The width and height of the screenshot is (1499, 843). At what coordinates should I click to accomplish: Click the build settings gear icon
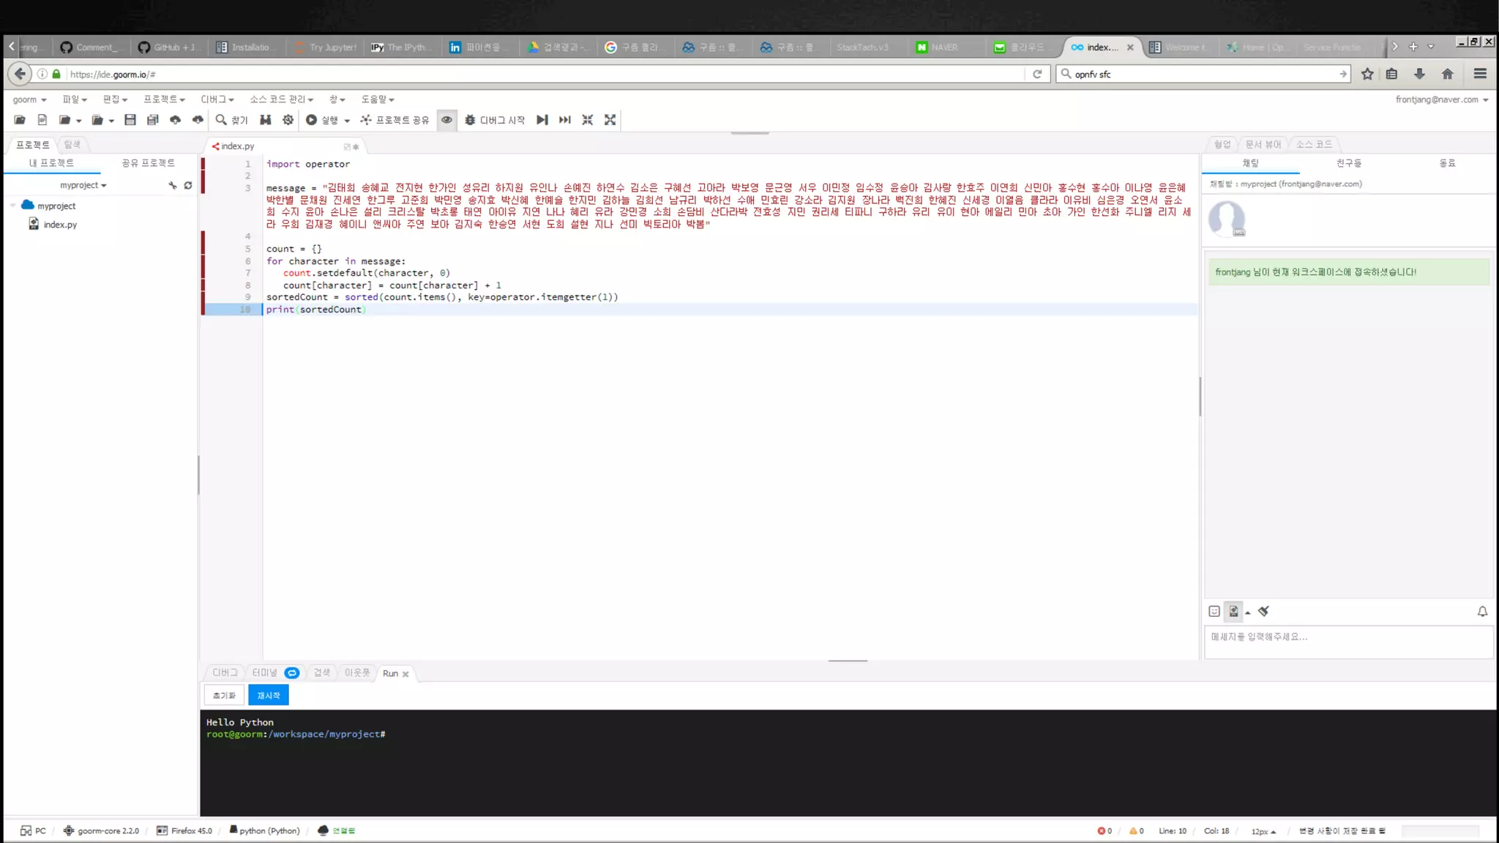[288, 120]
